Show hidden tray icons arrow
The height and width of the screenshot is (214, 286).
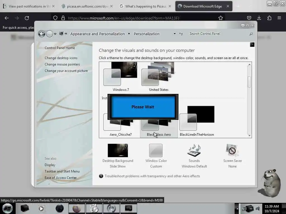coord(237,208)
